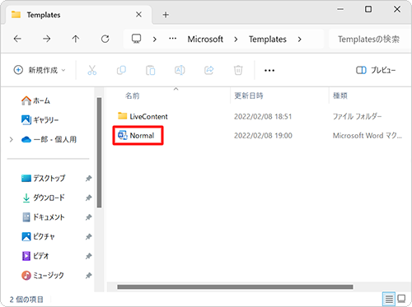Viewport: 412px width, 307px height.
Task: Click Microsoft in the breadcrumb path
Action: tap(205, 40)
